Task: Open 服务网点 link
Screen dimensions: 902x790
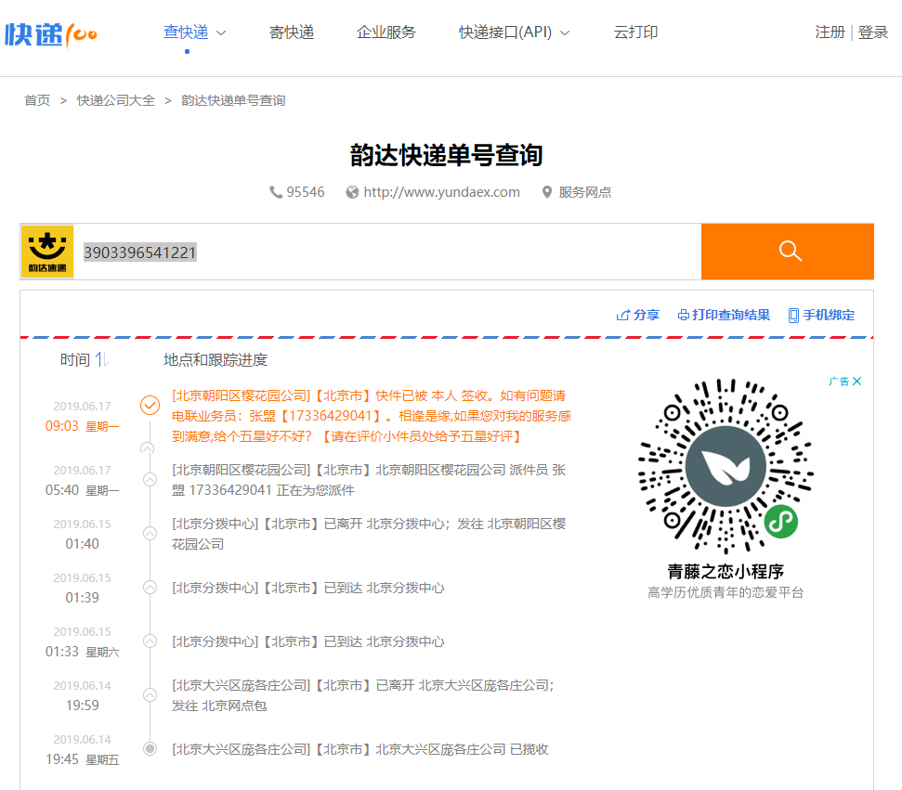Action: (585, 192)
